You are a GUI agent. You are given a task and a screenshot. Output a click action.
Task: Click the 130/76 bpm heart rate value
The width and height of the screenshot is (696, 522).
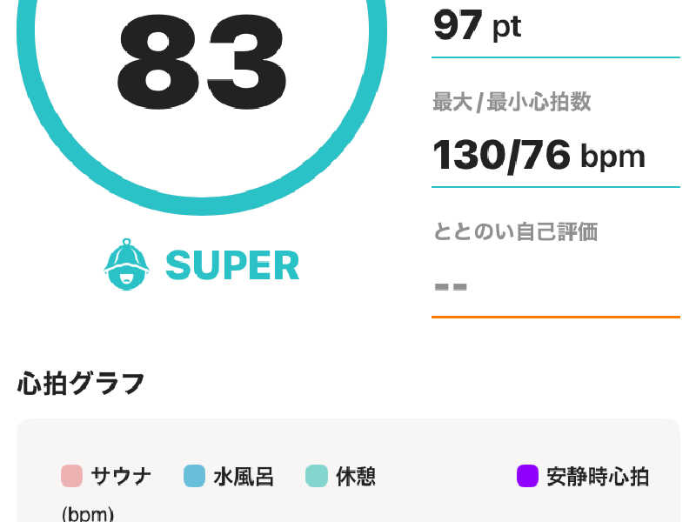pos(539,156)
